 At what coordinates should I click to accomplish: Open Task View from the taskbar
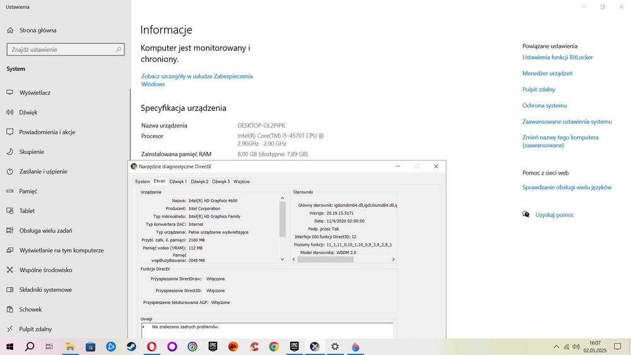tap(49, 347)
